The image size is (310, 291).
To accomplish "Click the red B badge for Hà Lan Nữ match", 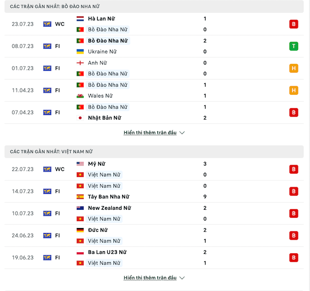I will [294, 24].
